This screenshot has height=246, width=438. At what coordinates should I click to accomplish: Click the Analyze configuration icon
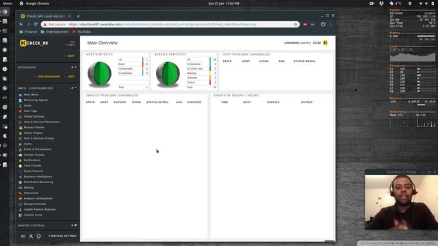click(20, 199)
